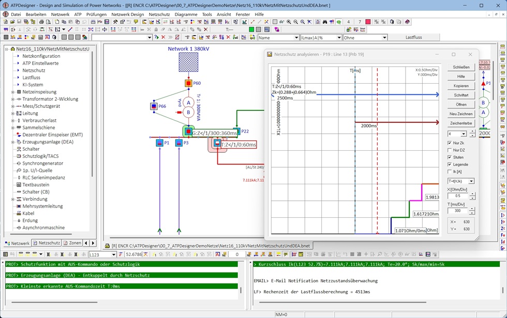Click the zoom in magnifier icon
The width and height of the screenshot is (507, 318).
289,22
